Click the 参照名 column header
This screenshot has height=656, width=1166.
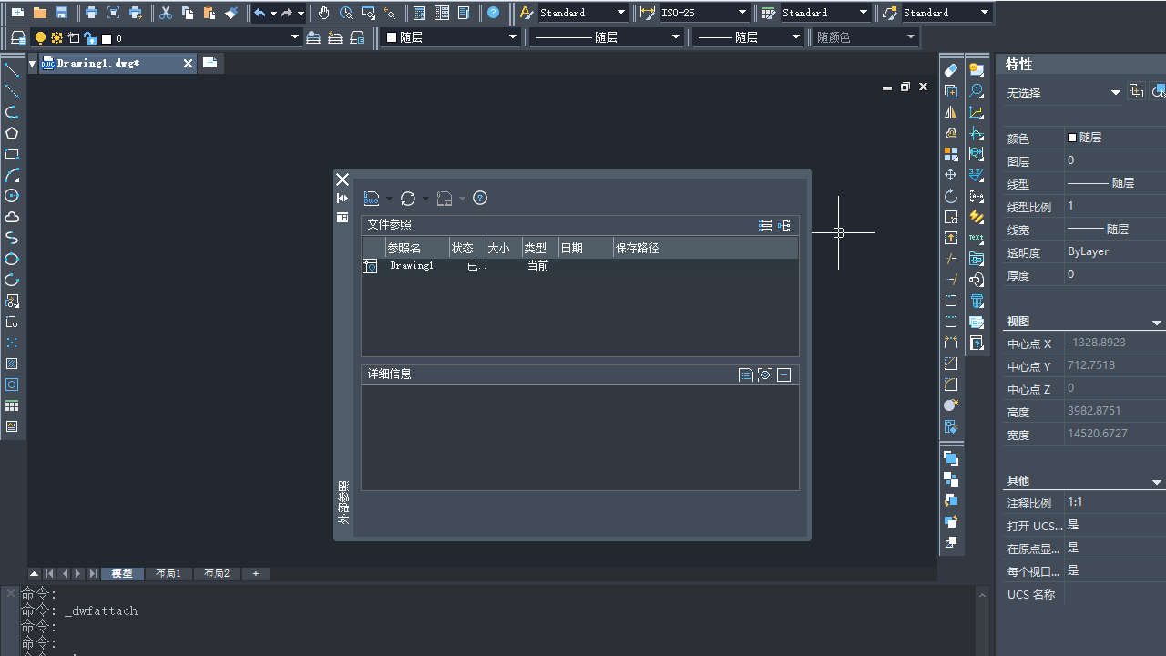click(x=404, y=248)
